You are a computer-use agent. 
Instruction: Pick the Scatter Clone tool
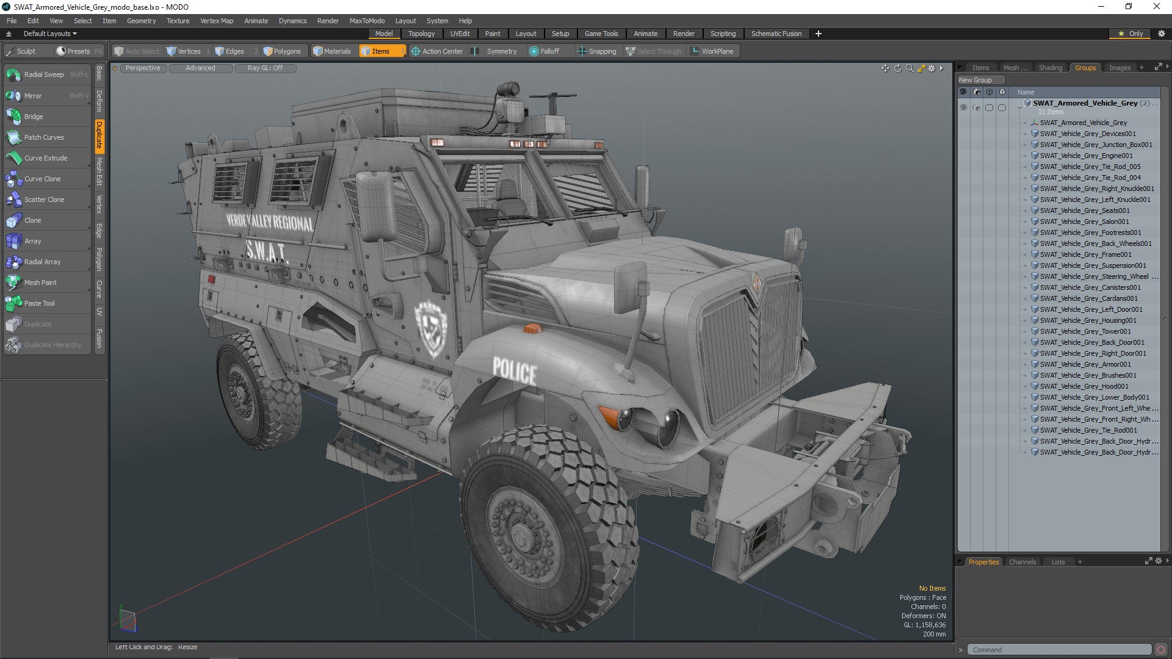[x=47, y=200]
